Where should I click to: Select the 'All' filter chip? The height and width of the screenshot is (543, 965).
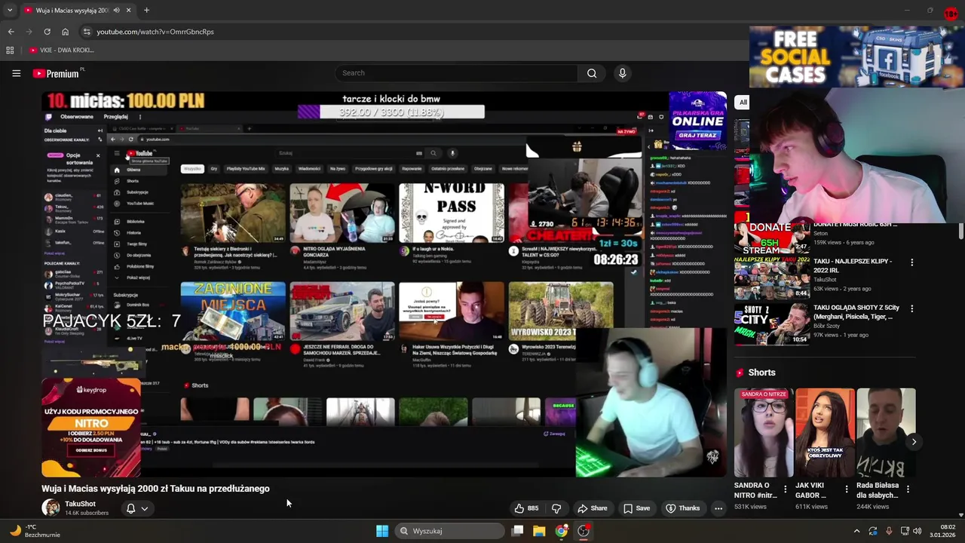tap(743, 103)
